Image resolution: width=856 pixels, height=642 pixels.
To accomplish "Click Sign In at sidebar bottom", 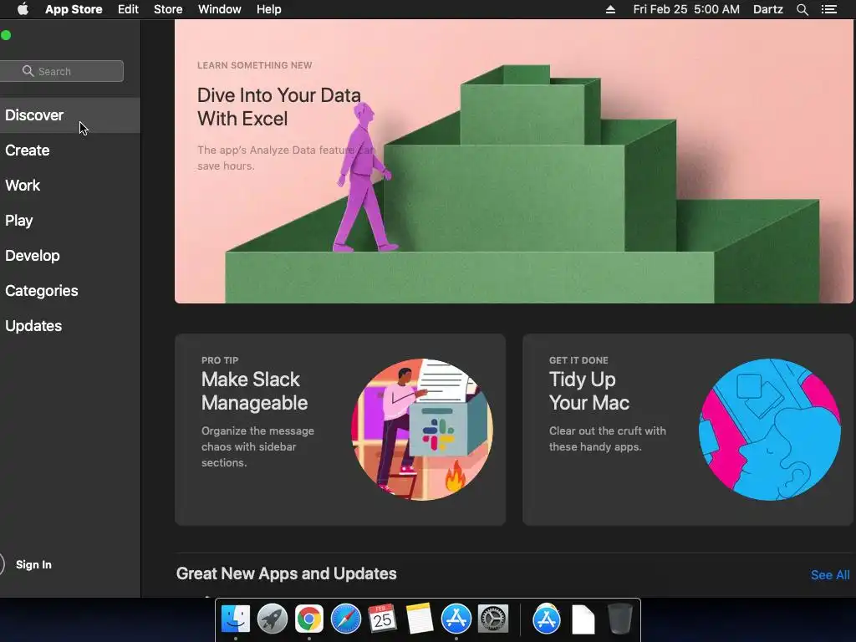I will pyautogui.click(x=33, y=564).
